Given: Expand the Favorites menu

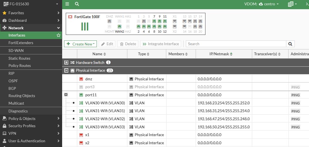Looking at the screenshot, I should [x=31, y=13].
